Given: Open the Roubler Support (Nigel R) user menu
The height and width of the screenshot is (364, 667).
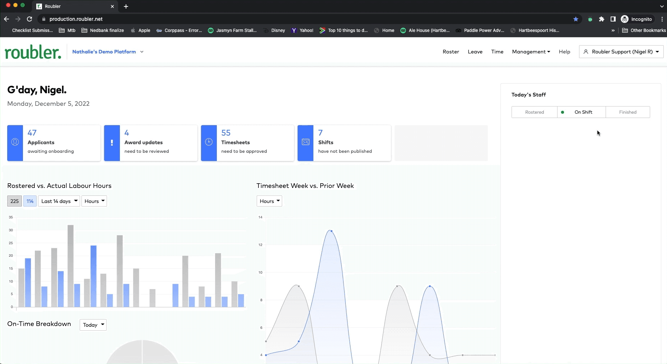Looking at the screenshot, I should [x=621, y=52].
